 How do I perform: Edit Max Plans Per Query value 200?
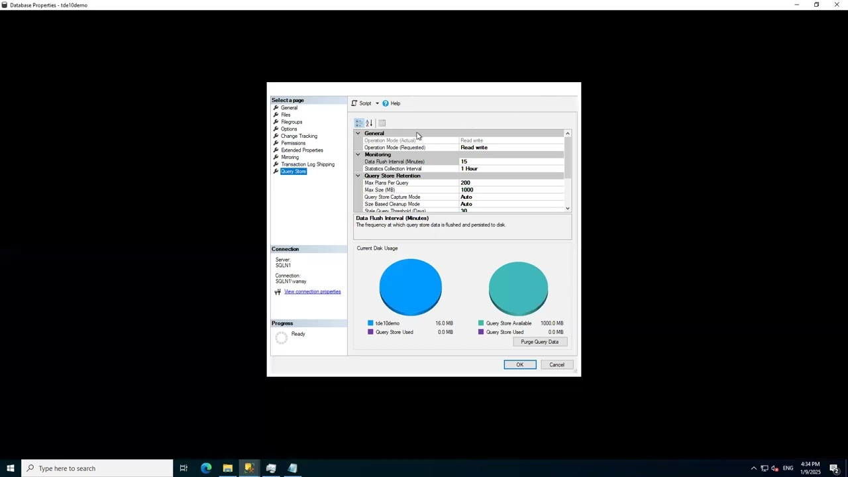[x=511, y=183]
